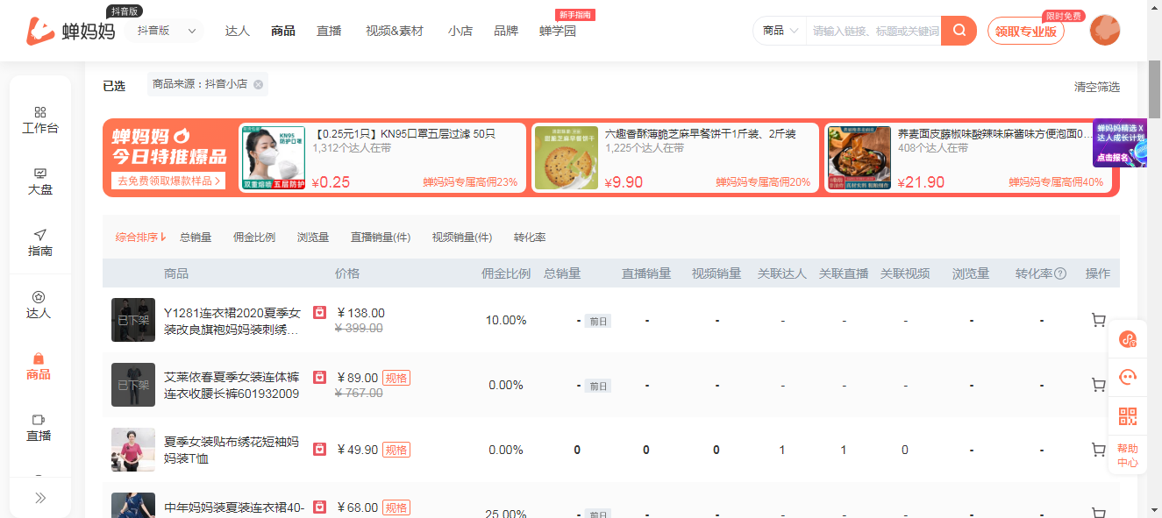Click the 夏季女装贴布绣花短袖 product thumbnail
The width and height of the screenshot is (1162, 518).
click(133, 450)
